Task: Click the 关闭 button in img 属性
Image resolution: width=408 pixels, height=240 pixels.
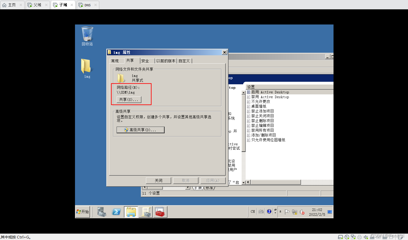Action: [159, 180]
